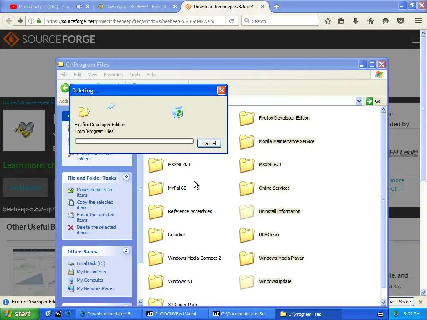
Task: Select the Uninstall Information folder icon
Action: click(x=247, y=212)
